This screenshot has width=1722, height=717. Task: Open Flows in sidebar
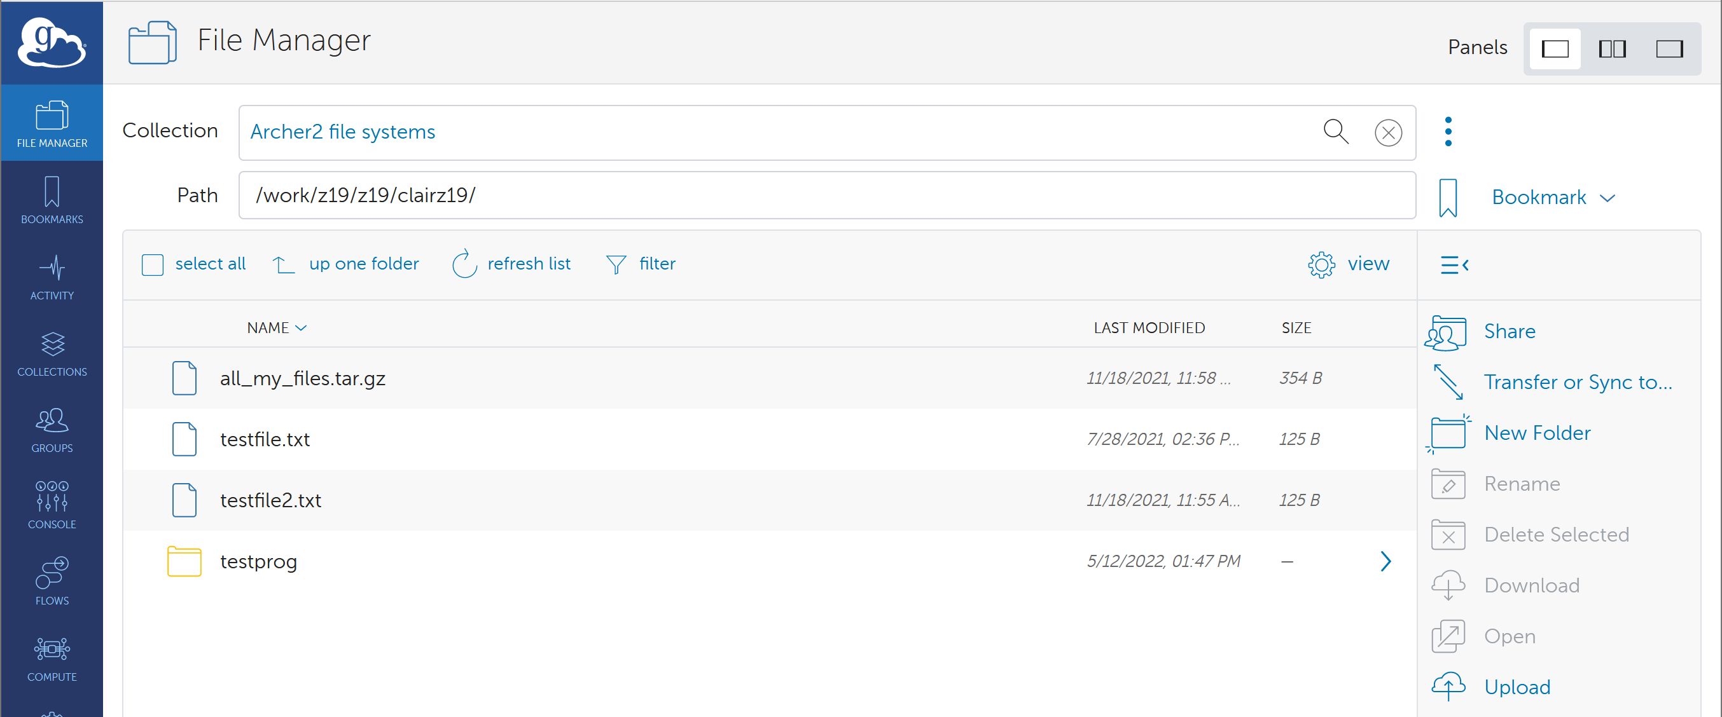[52, 581]
